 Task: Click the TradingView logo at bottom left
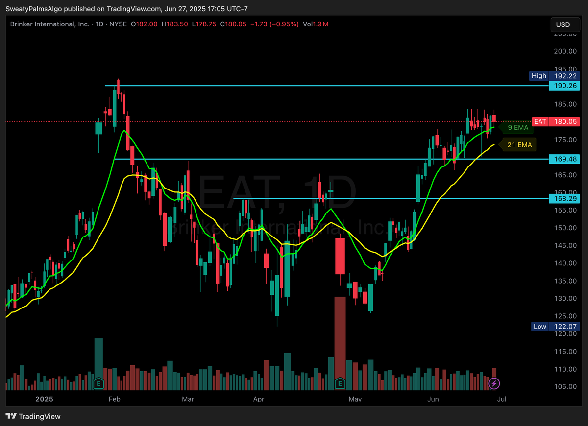pos(33,416)
